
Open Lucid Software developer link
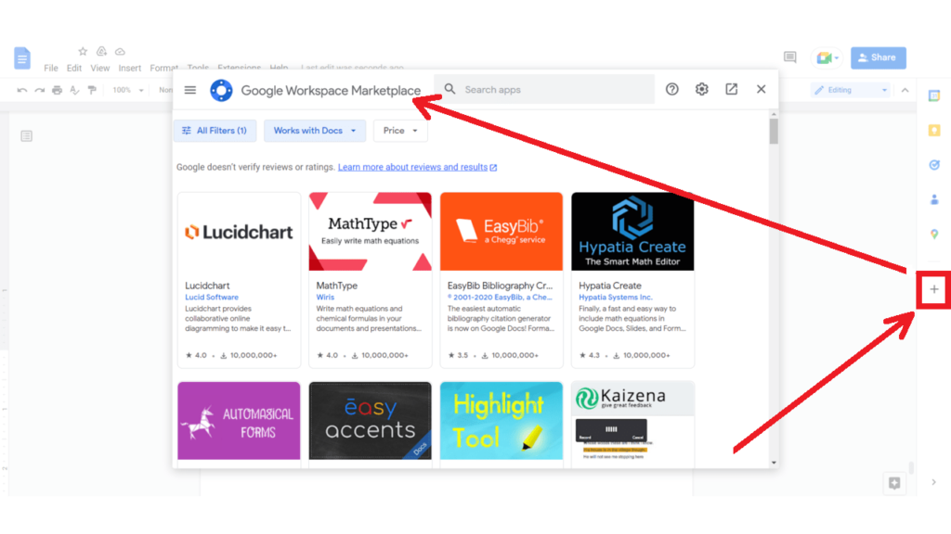click(212, 298)
